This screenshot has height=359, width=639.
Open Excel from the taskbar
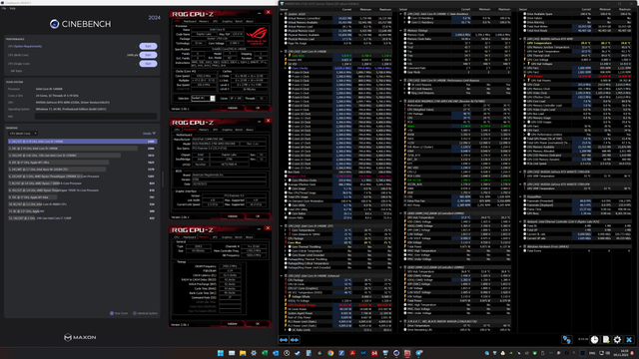point(265,353)
